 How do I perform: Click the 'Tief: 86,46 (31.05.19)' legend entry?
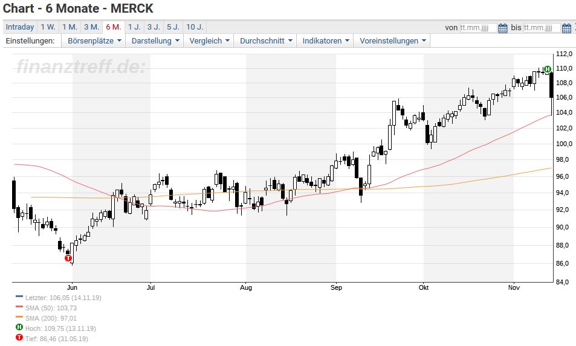[x=57, y=339]
